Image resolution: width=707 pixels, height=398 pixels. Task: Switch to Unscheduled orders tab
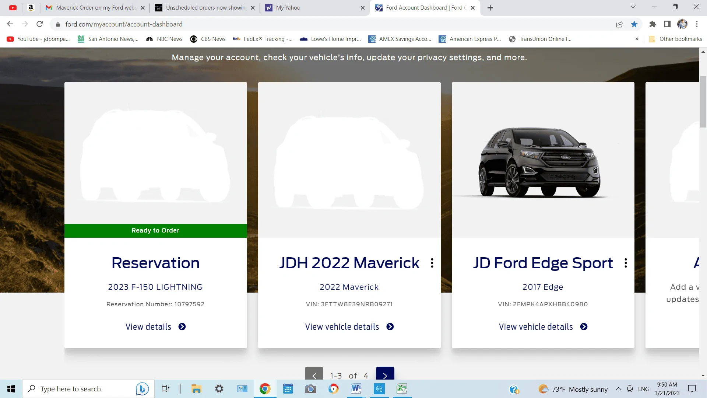point(205,8)
